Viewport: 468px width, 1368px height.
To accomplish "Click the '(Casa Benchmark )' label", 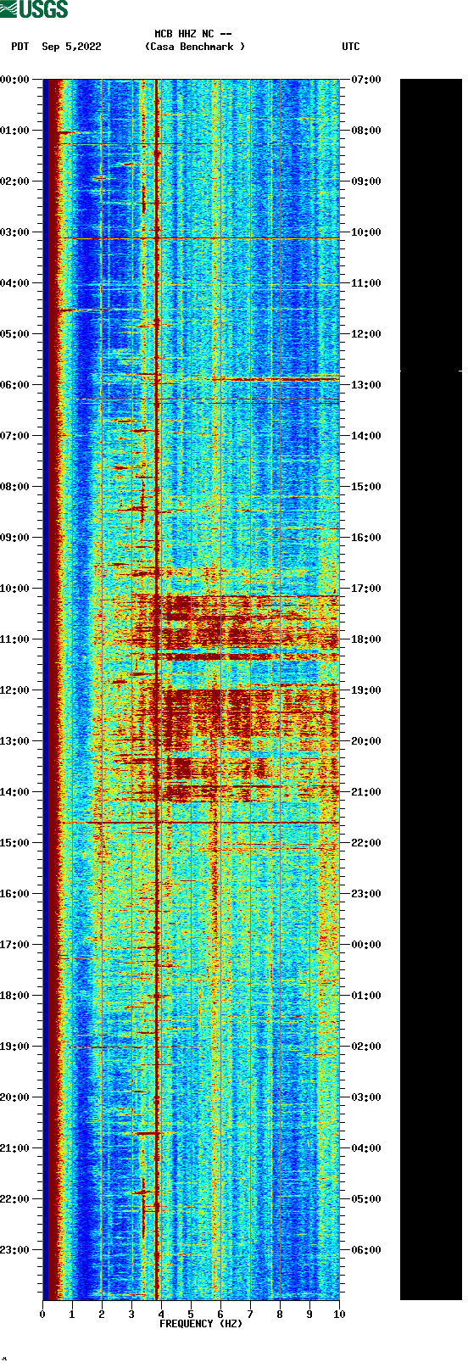I will tap(195, 47).
